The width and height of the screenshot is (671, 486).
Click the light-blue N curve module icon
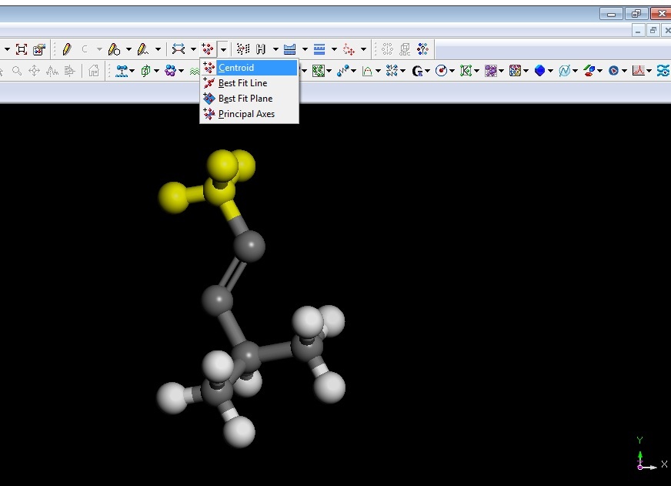[565, 71]
